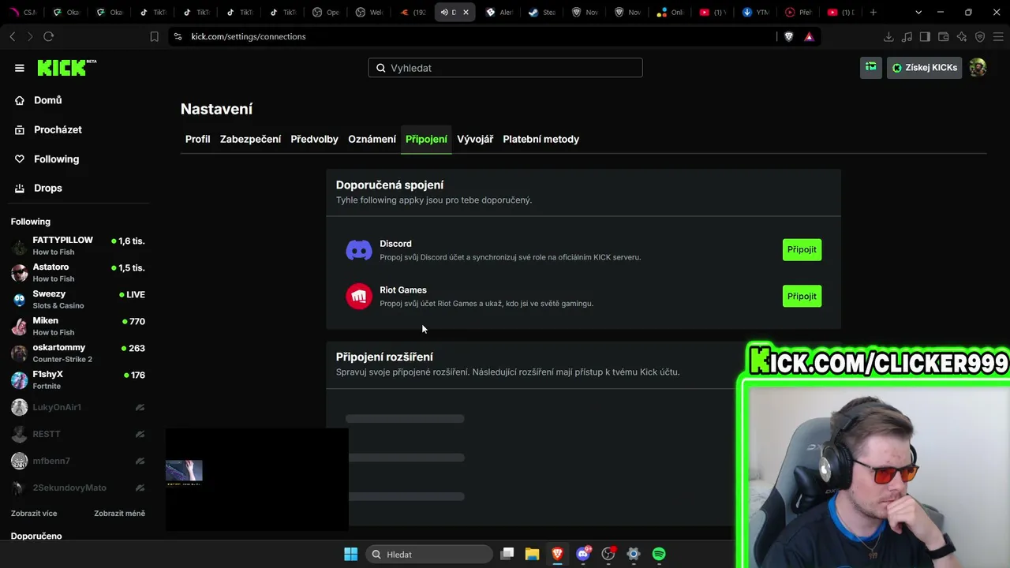This screenshot has width=1010, height=568.
Task: Switch to the Oznámení settings tab
Action: (x=372, y=139)
